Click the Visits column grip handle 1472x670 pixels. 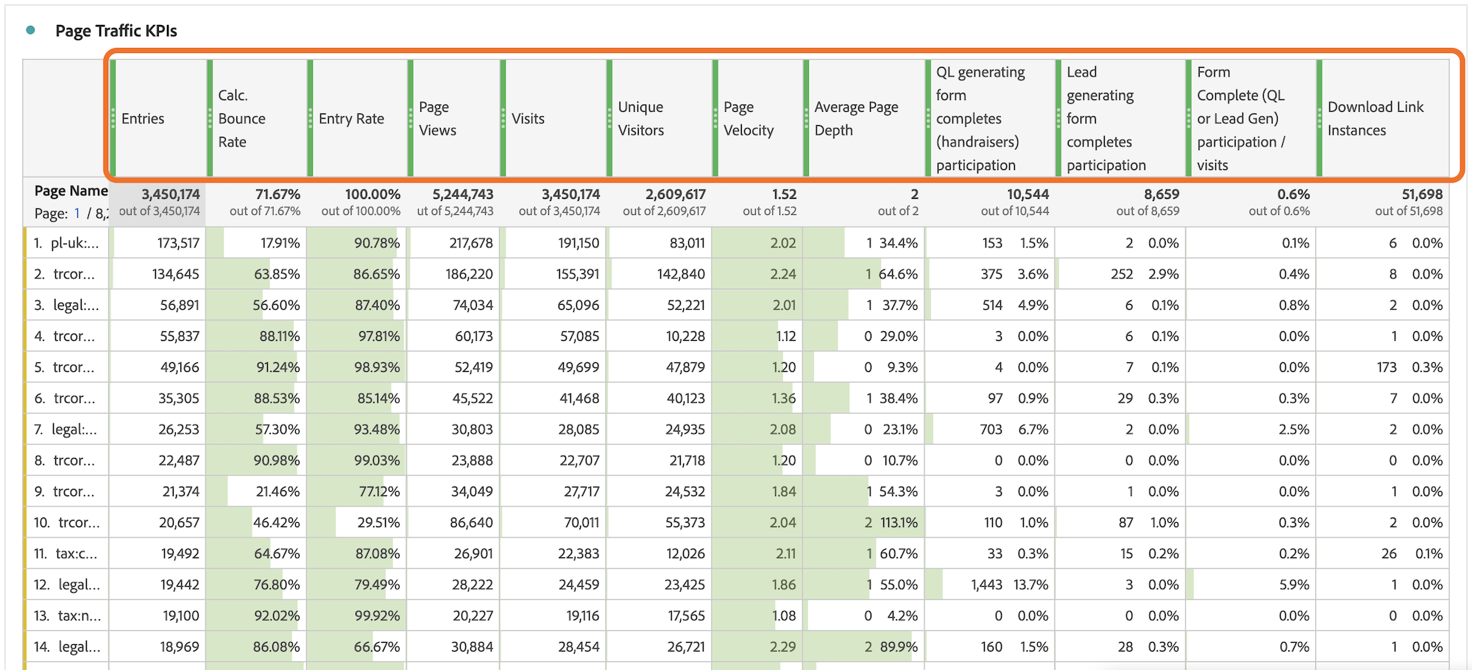tap(503, 118)
